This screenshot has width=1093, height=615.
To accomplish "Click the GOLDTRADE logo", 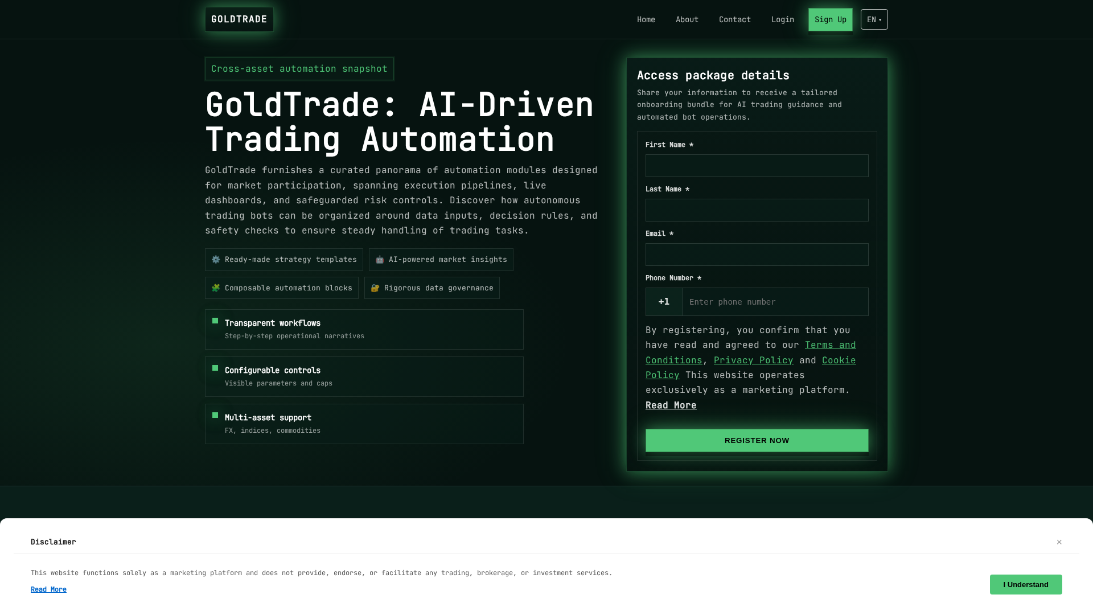I will coord(239,19).
